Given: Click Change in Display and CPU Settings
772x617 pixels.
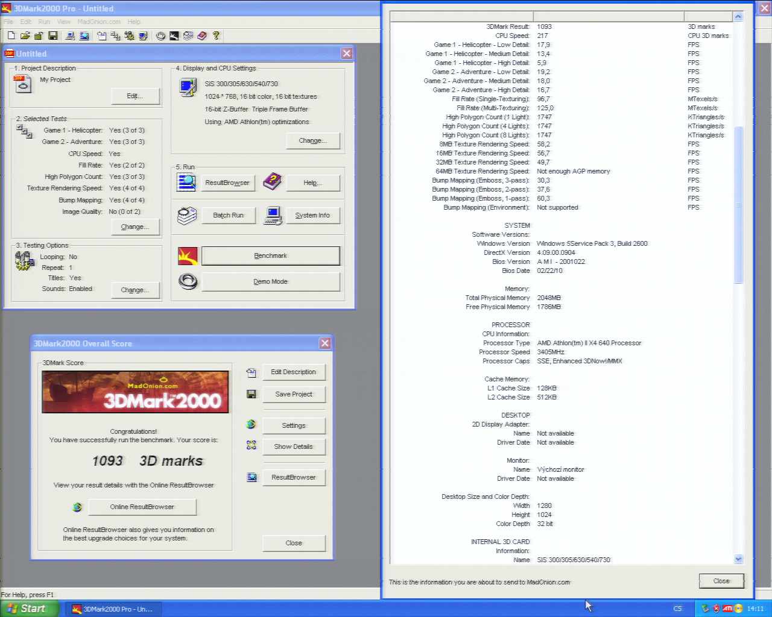Looking at the screenshot, I should point(313,140).
